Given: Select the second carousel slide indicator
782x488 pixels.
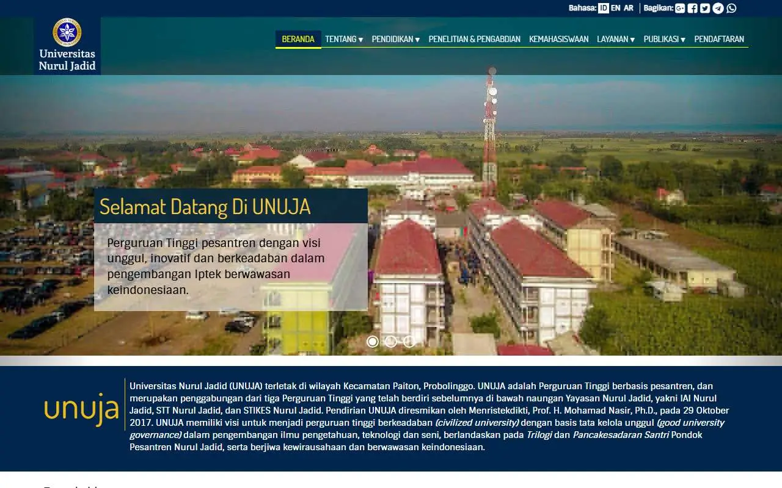Looking at the screenshot, I should pos(391,342).
